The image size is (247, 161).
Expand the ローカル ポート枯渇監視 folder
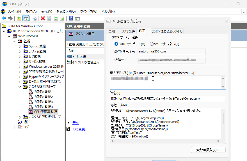20,82
